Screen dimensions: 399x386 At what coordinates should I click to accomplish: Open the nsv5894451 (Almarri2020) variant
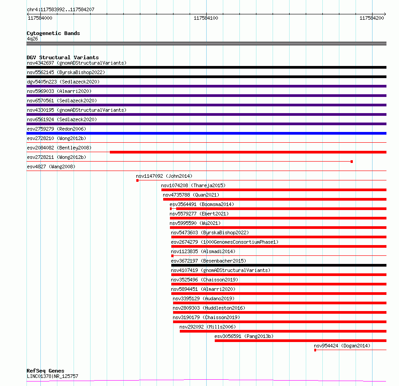[204, 289]
